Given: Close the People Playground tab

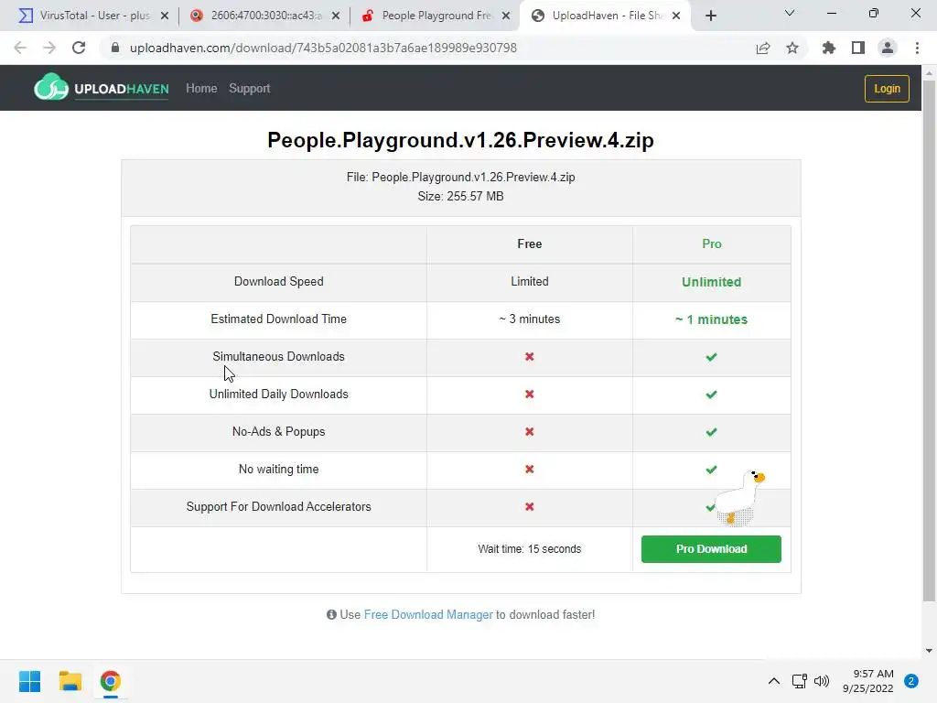Looking at the screenshot, I should pos(506,16).
